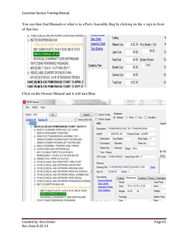Expand the 3004119 TRANSMISSION ASSEMBLY 30:1 node
The width and height of the screenshot is (188, 243).
(34, 137)
